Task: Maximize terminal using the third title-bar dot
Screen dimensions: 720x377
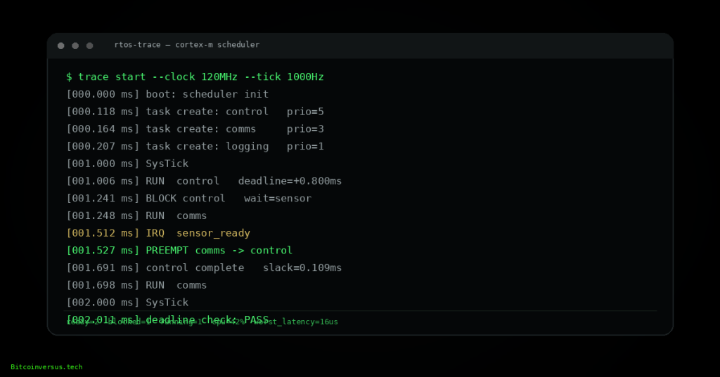Action: (89, 46)
